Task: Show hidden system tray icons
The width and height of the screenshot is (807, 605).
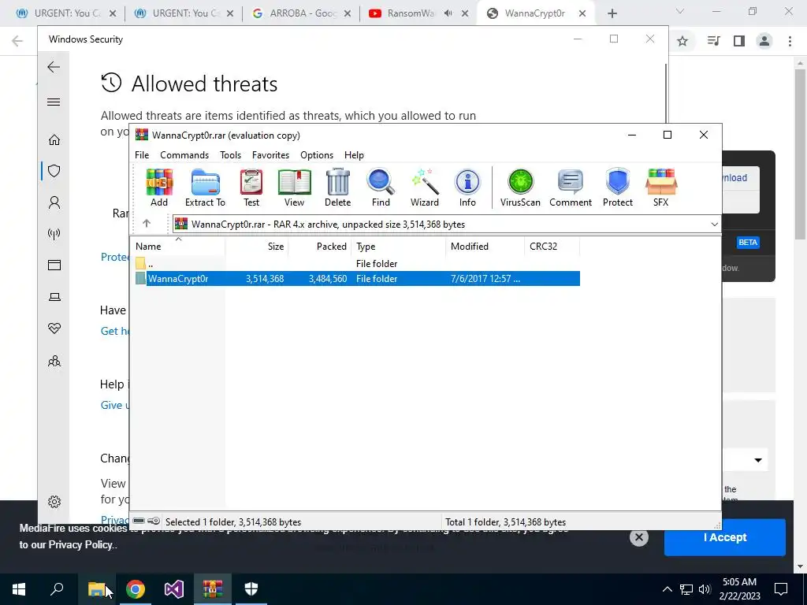Action: [667, 589]
